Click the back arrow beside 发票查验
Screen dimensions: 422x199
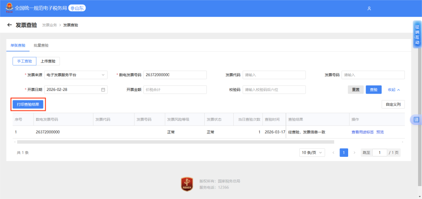tap(9, 25)
